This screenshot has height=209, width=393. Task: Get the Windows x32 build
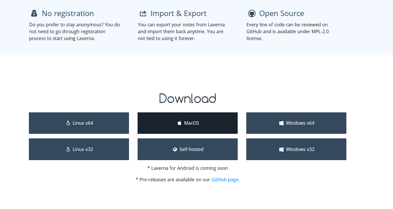coord(296,149)
